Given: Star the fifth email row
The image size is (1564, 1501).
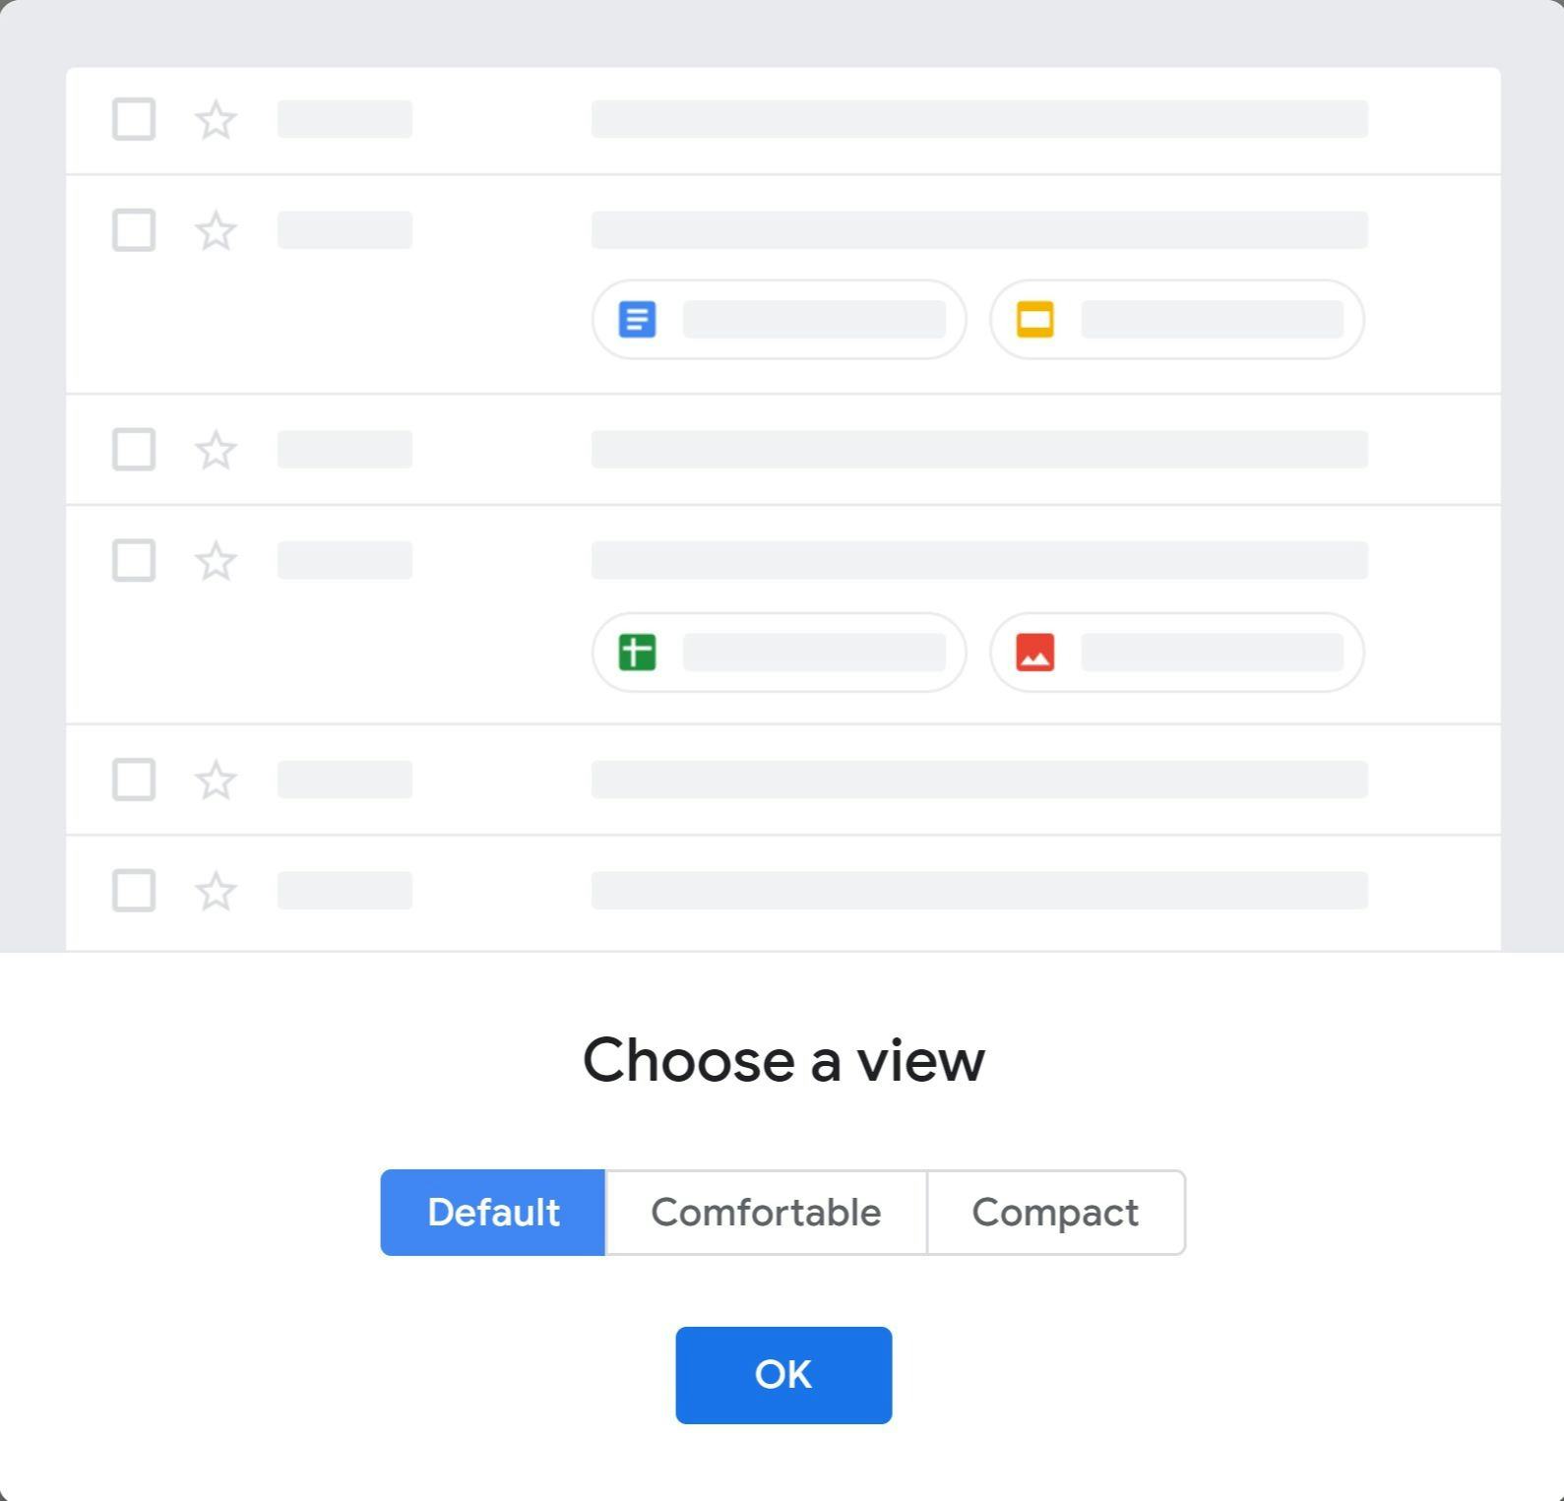Looking at the screenshot, I should click(x=215, y=781).
